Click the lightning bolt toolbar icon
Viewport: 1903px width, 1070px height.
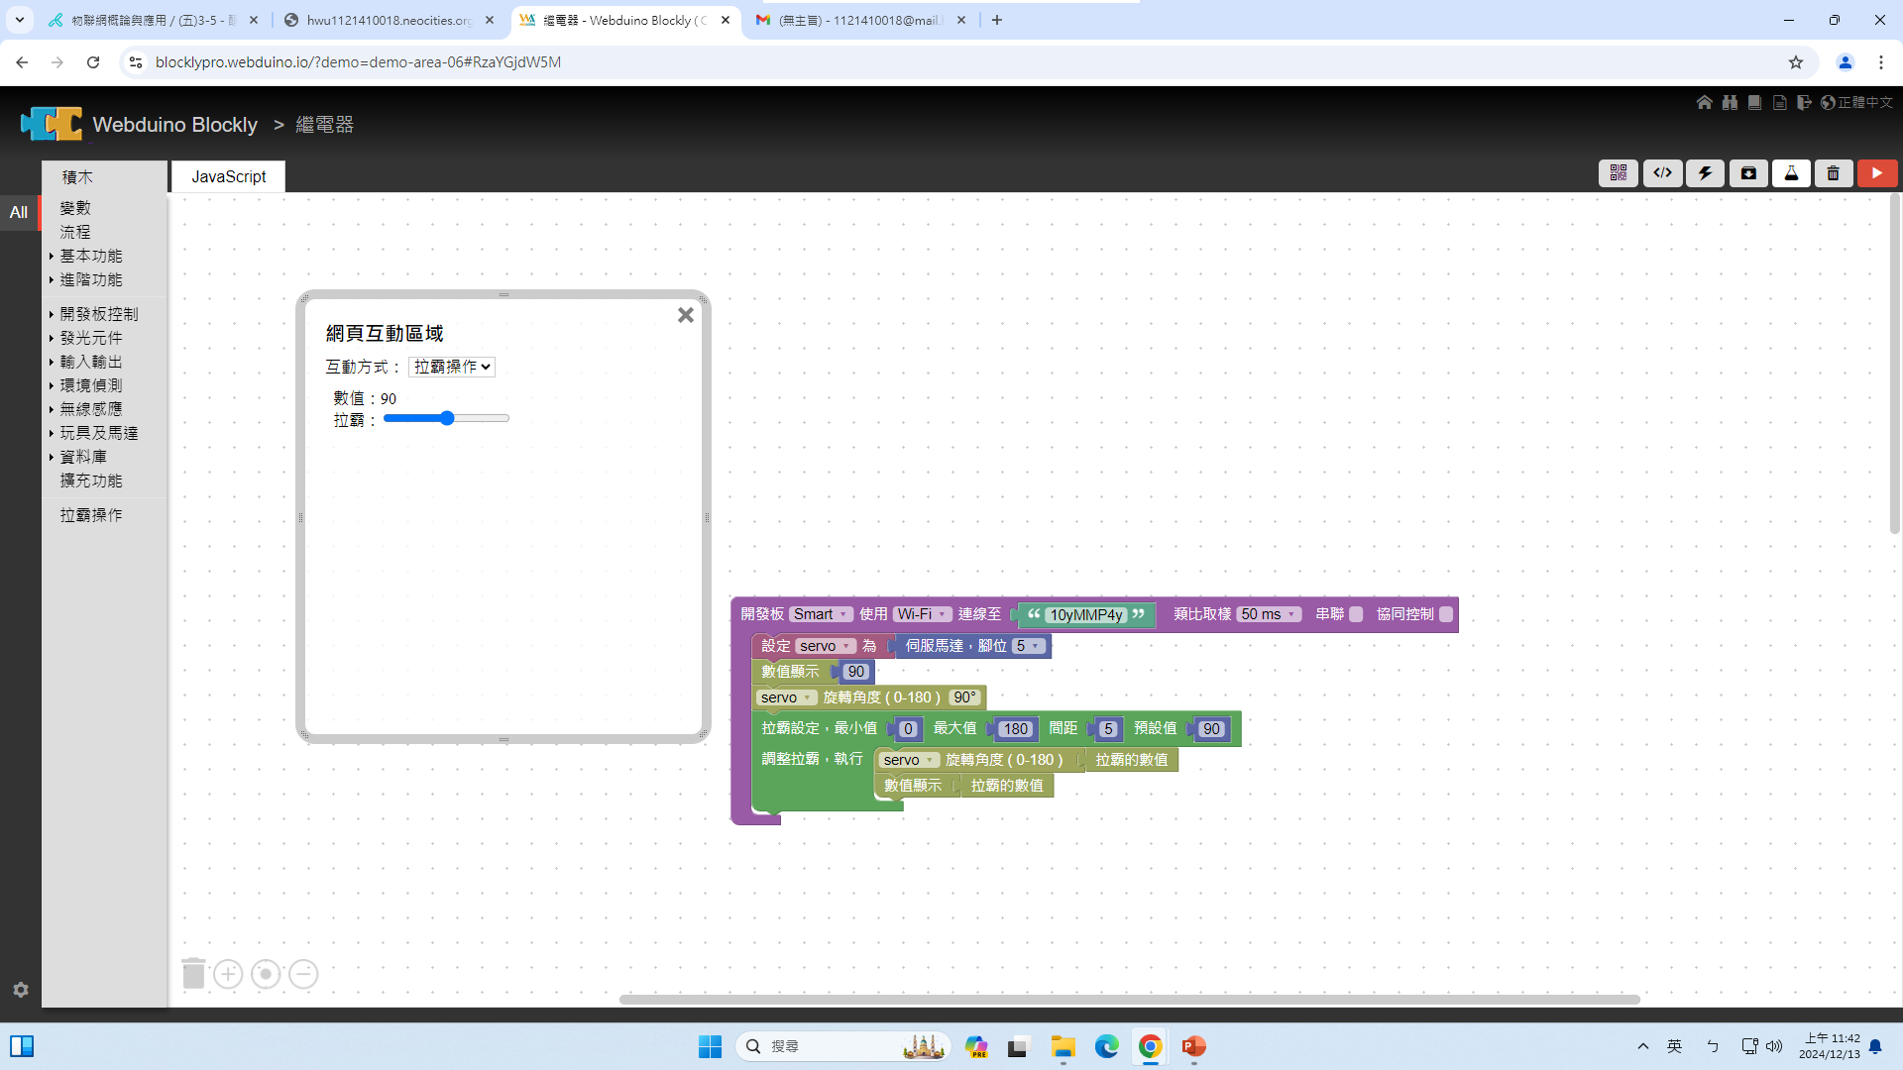click(x=1705, y=173)
